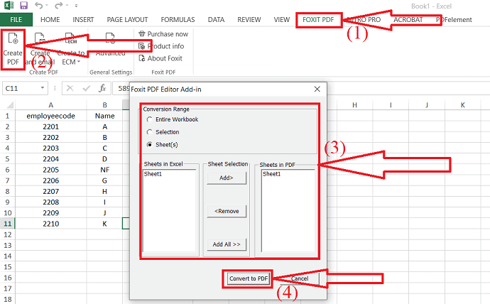The image size is (490, 304).
Task: Click Product info
Action: coord(162,46)
